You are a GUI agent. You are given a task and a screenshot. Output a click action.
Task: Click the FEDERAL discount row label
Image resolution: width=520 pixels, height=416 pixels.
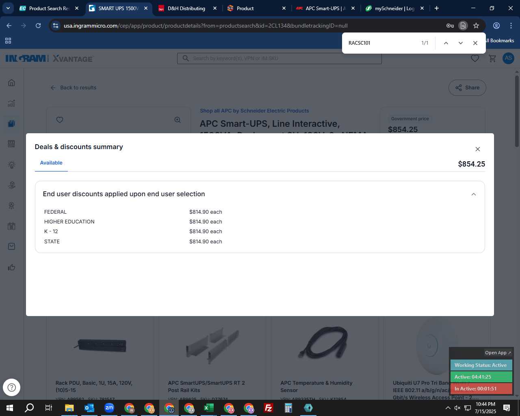pyautogui.click(x=55, y=212)
